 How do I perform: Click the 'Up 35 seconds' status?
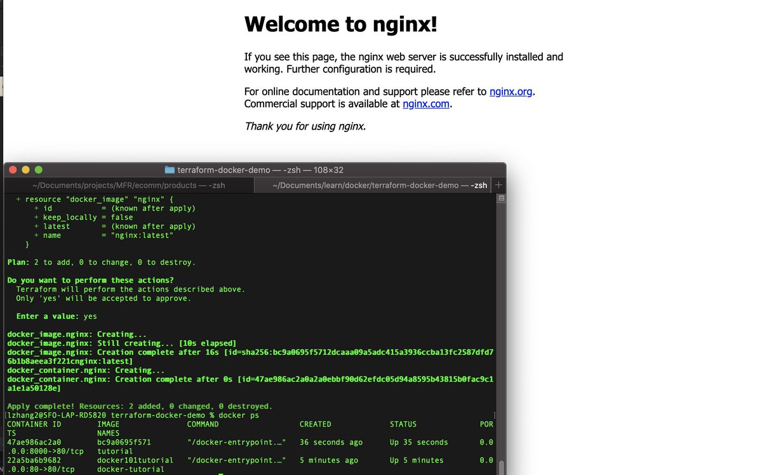pyautogui.click(x=419, y=442)
